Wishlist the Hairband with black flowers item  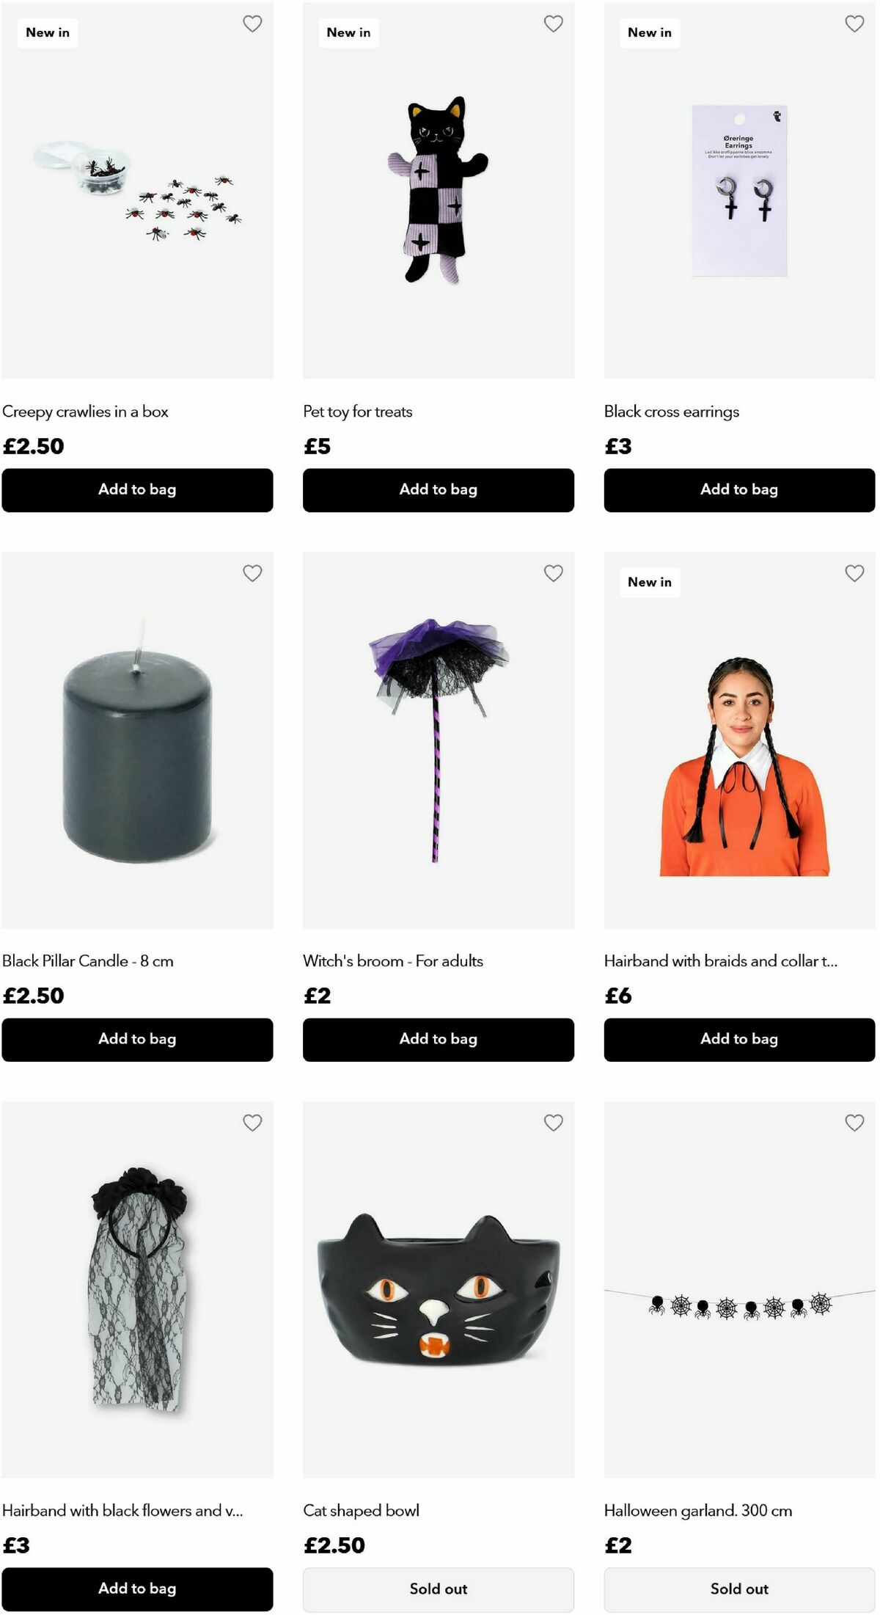pos(252,1123)
